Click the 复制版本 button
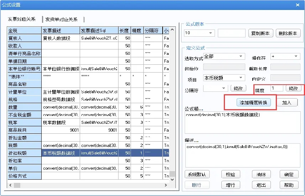This screenshot has height=196, width=305. [x=261, y=33]
